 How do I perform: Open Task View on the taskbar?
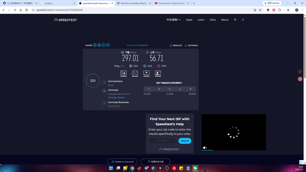point(118,168)
